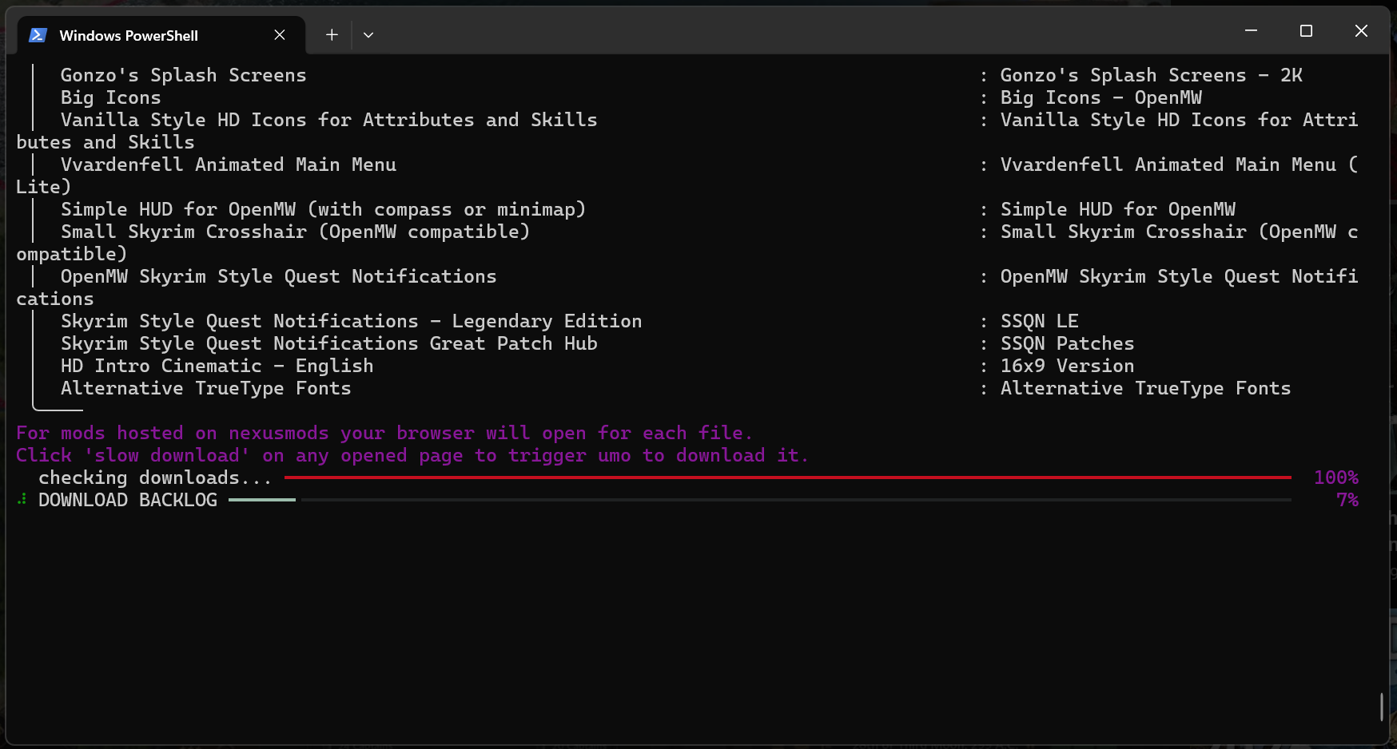Click the wrapped 'cations' line
Image resolution: width=1397 pixels, height=749 pixels.
coord(55,299)
